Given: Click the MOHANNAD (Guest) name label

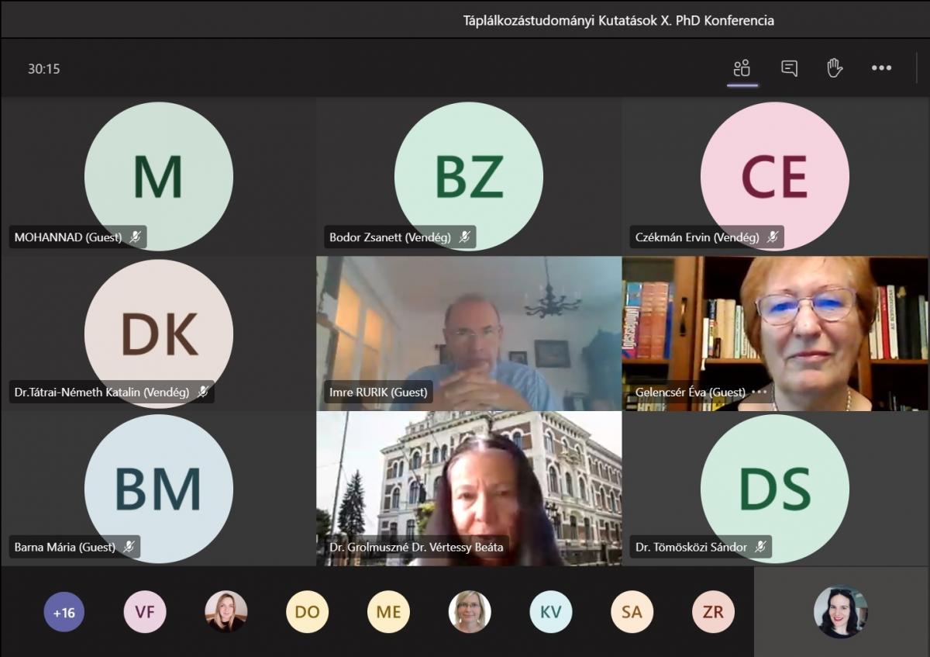Looking at the screenshot, I should pyautogui.click(x=68, y=237).
